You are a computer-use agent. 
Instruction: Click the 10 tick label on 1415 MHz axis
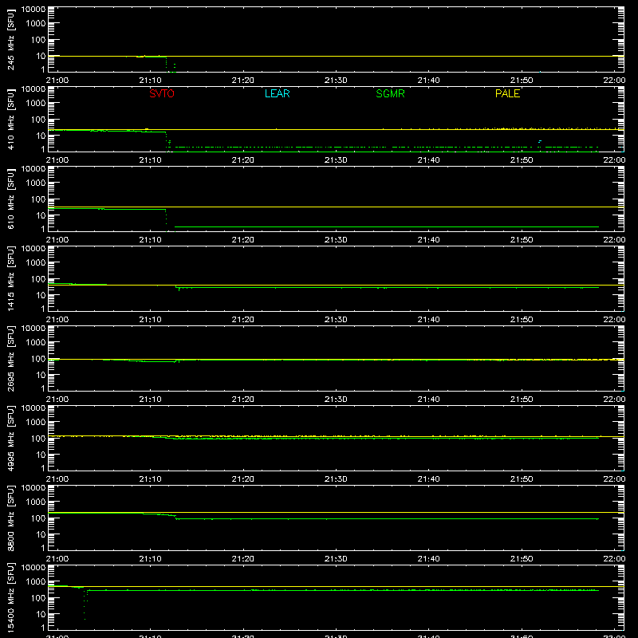(41, 295)
